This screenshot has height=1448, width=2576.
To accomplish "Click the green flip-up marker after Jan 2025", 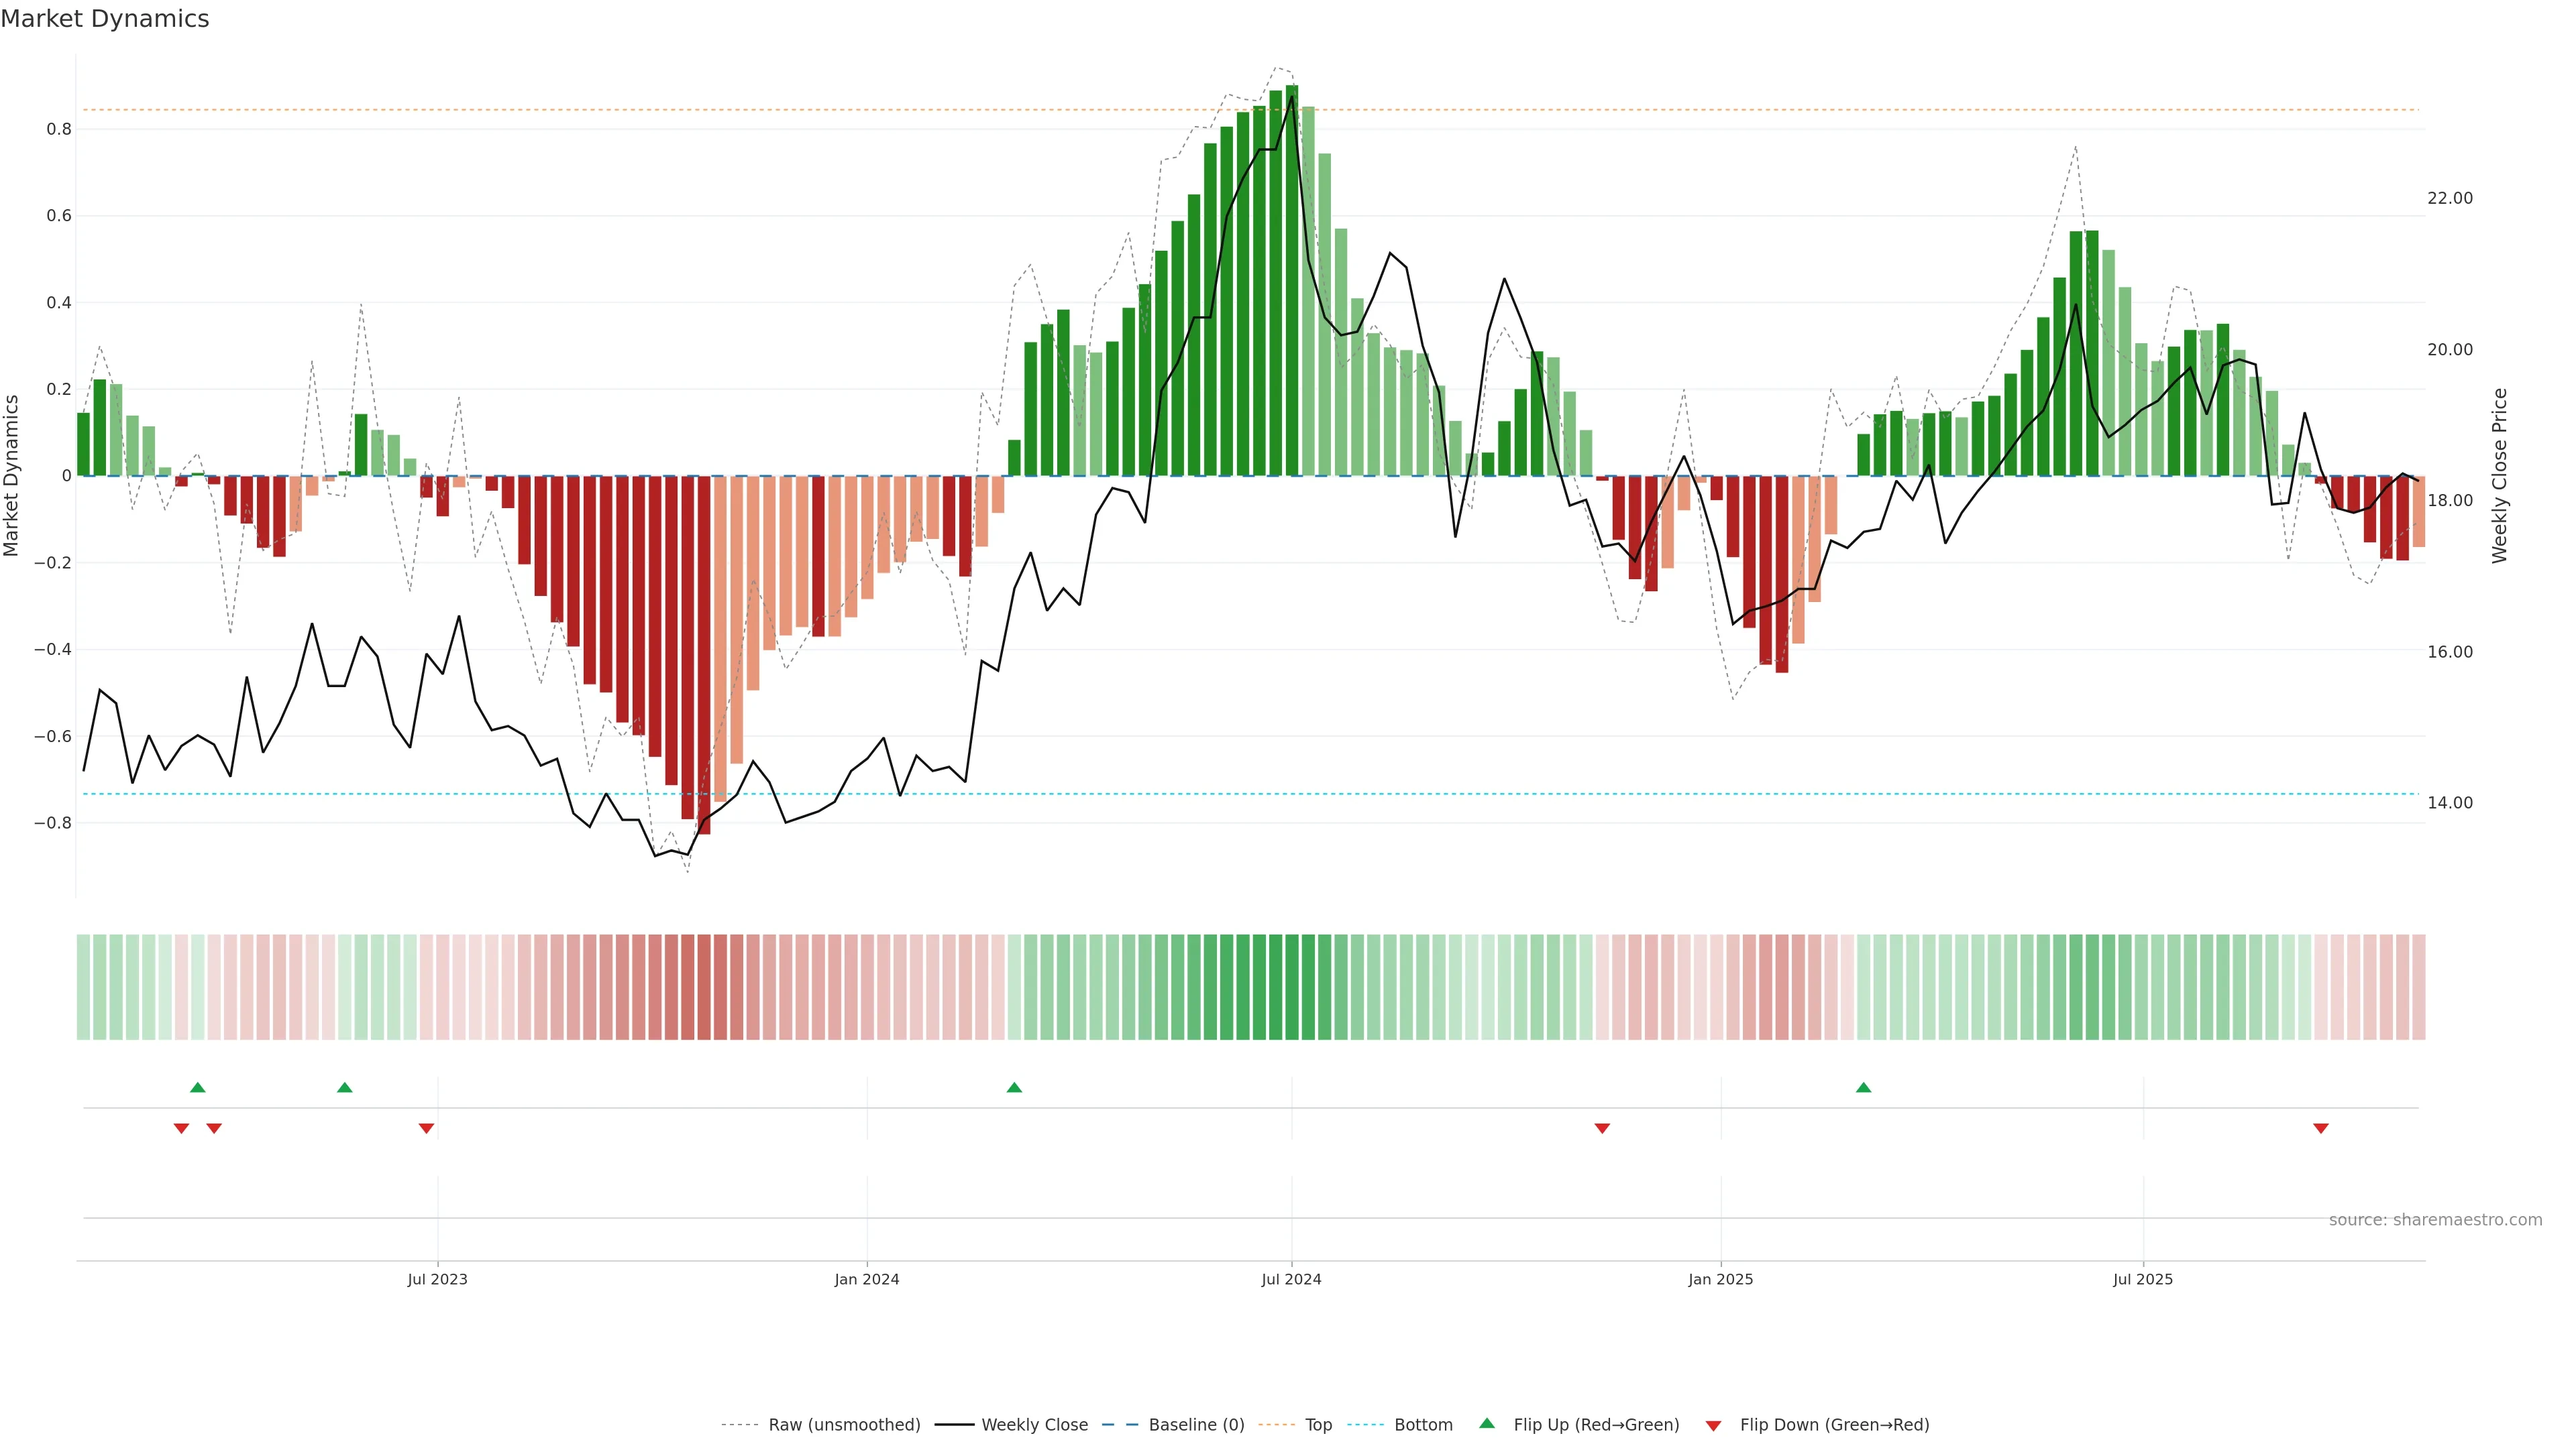I will (x=1863, y=1087).
